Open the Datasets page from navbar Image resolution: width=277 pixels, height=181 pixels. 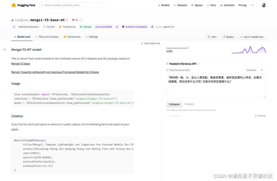[x=180, y=5]
